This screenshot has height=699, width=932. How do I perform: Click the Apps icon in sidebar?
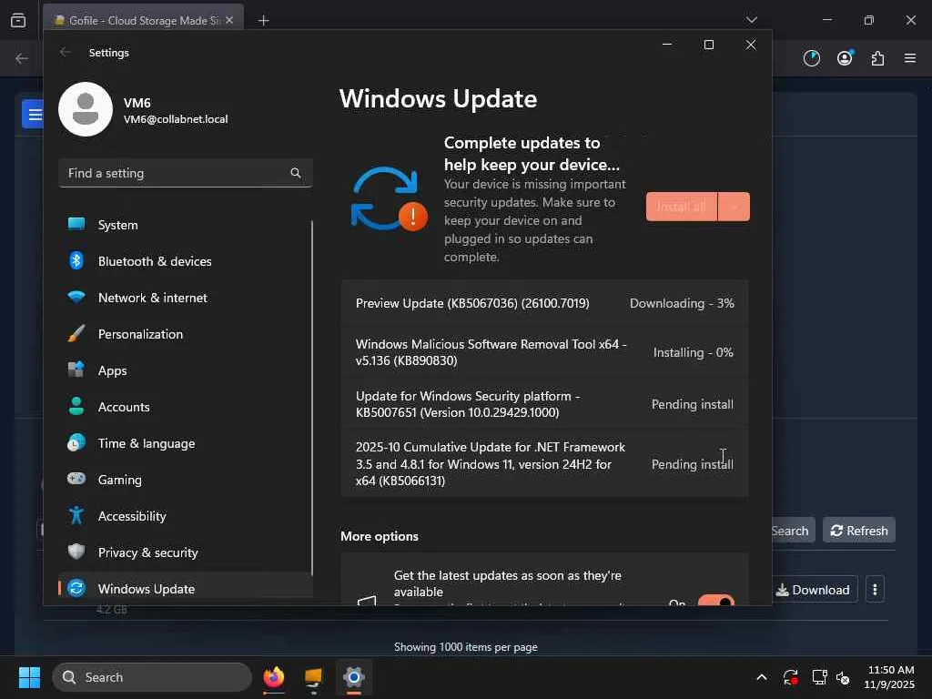(x=76, y=370)
